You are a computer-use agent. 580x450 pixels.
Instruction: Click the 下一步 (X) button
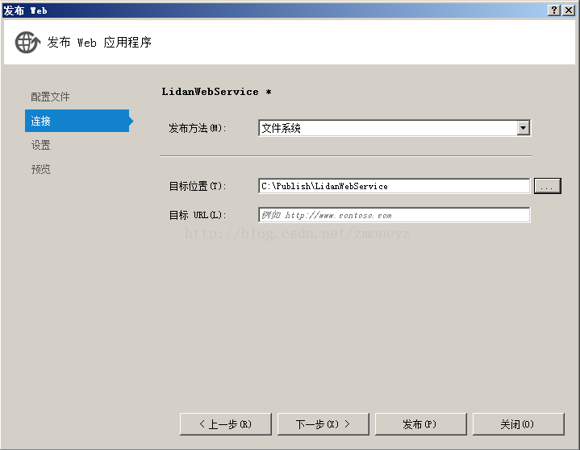[x=323, y=424]
